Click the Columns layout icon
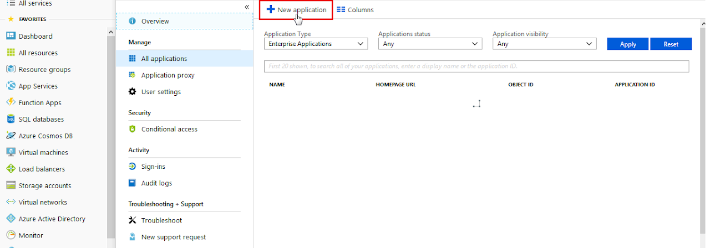 point(341,9)
